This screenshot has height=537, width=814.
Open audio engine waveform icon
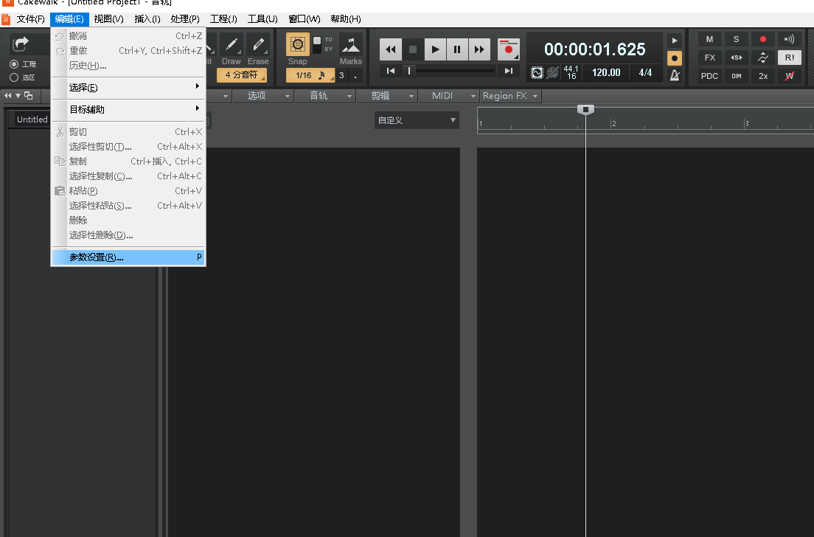tap(537, 73)
